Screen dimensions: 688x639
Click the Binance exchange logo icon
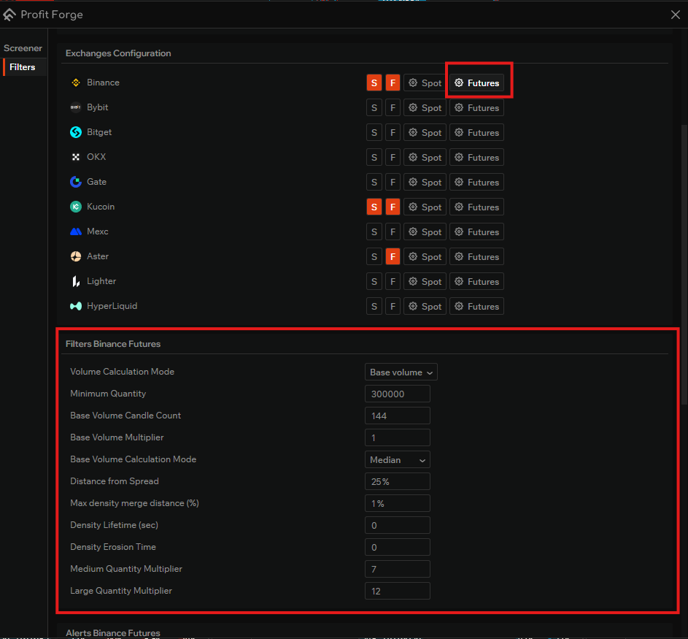tap(76, 83)
